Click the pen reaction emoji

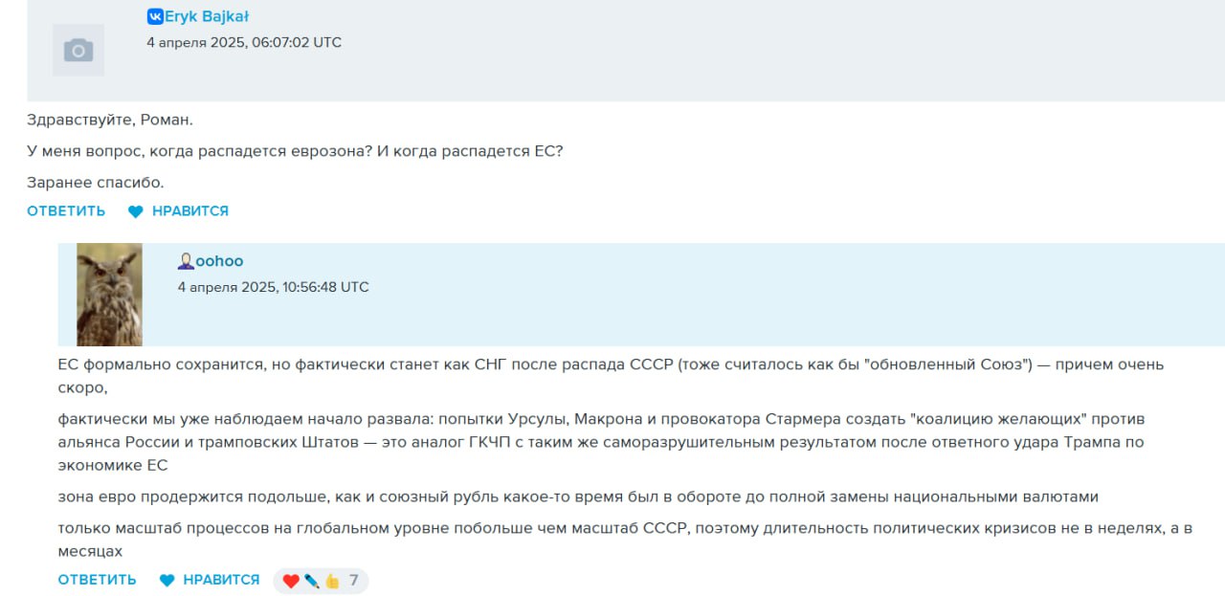[312, 581]
